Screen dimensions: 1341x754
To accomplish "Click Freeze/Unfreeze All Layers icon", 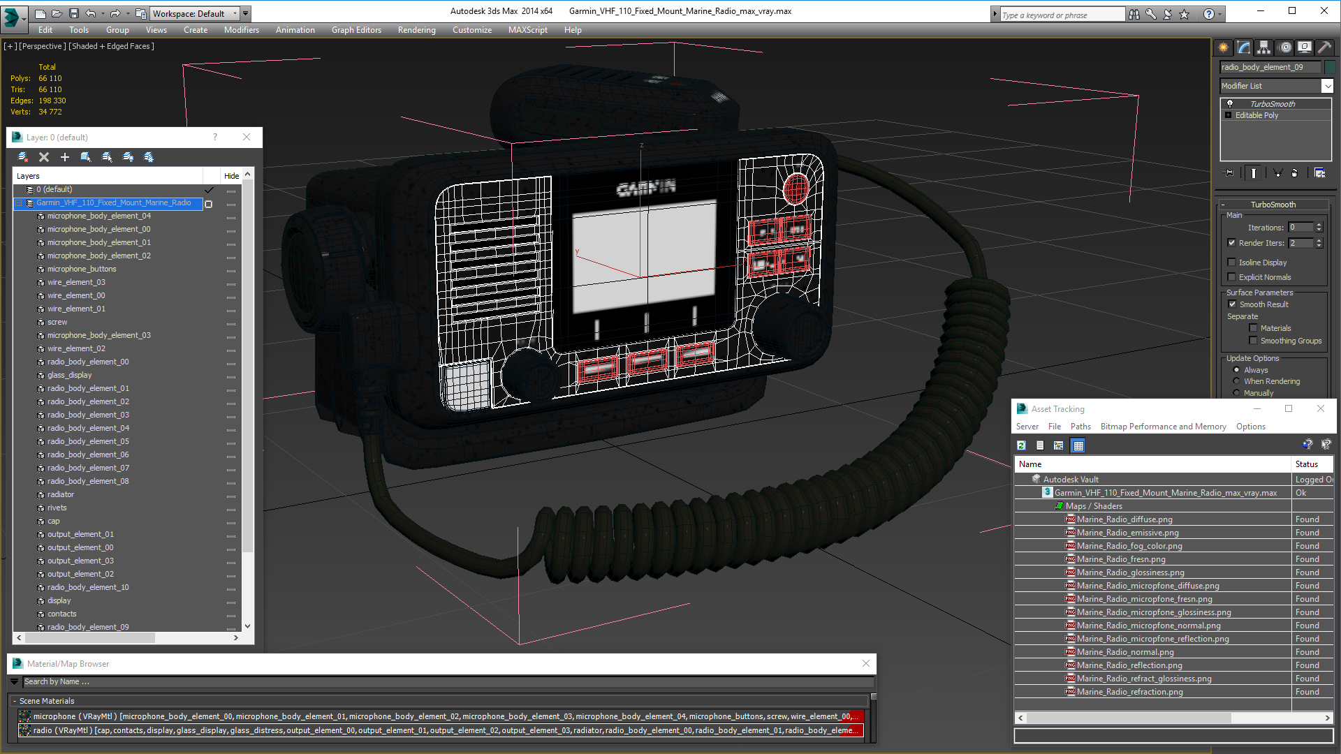I will pyautogui.click(x=149, y=157).
